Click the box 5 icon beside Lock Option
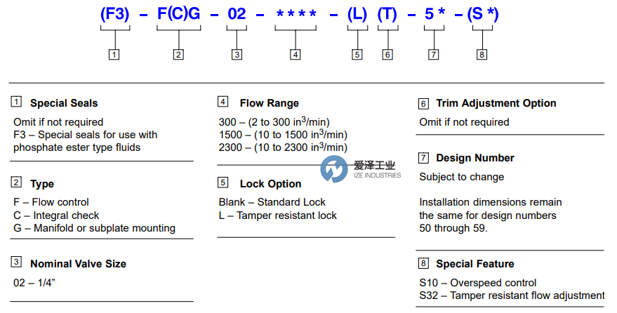This screenshot has width=617, height=313. [x=223, y=183]
